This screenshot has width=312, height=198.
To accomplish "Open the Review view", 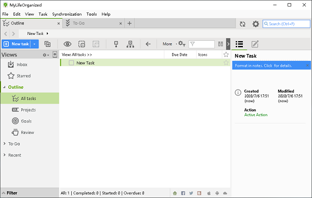I will (30, 132).
